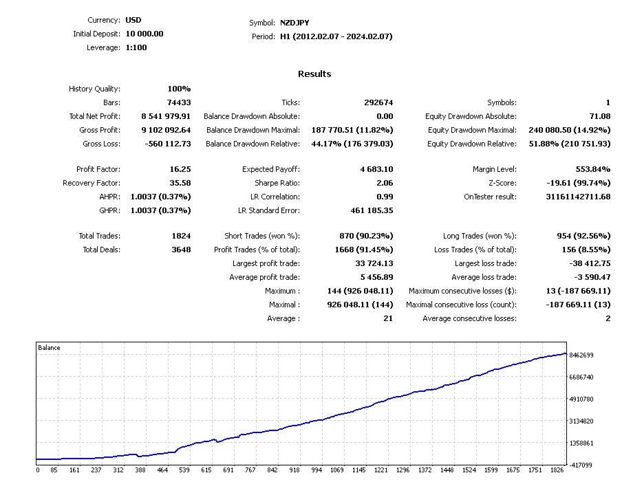The width and height of the screenshot is (633, 495).
Task: Click Total Net Profit value 8 541 979.91
Action: (x=166, y=116)
